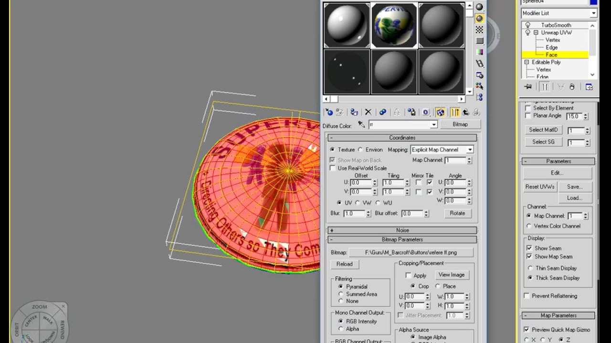Toggle the Backlight icon in Material Editor
The width and height of the screenshot is (611, 343).
(479, 18)
